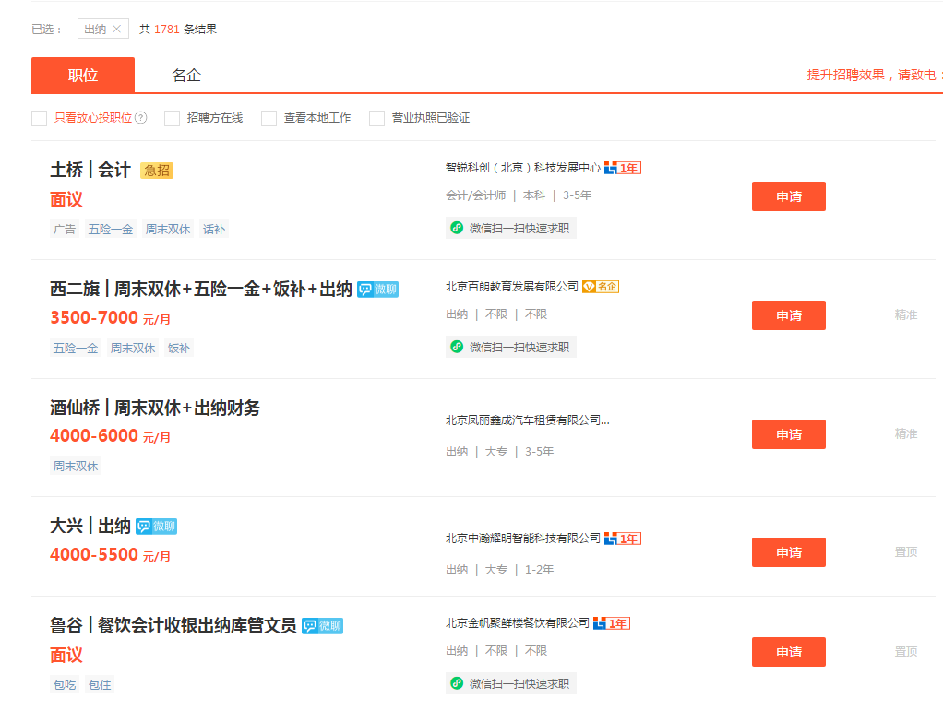
Task: Open company 智锐科创（北京）科技发展中心
Action: (x=522, y=168)
